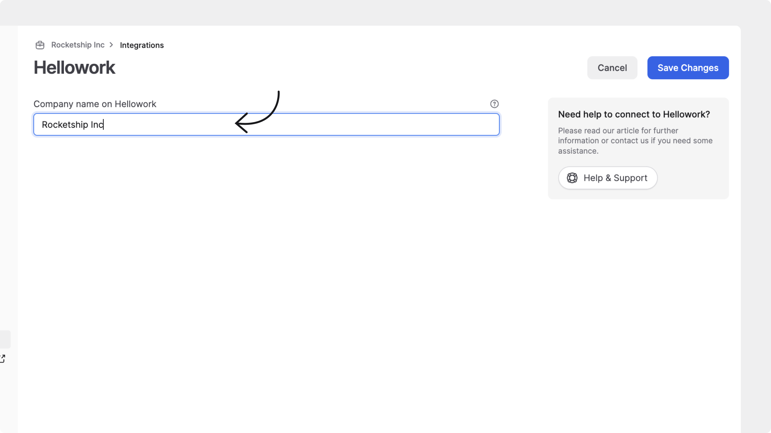Save the integration with Save Changes
Image resolution: width=771 pixels, height=433 pixels.
click(x=688, y=68)
